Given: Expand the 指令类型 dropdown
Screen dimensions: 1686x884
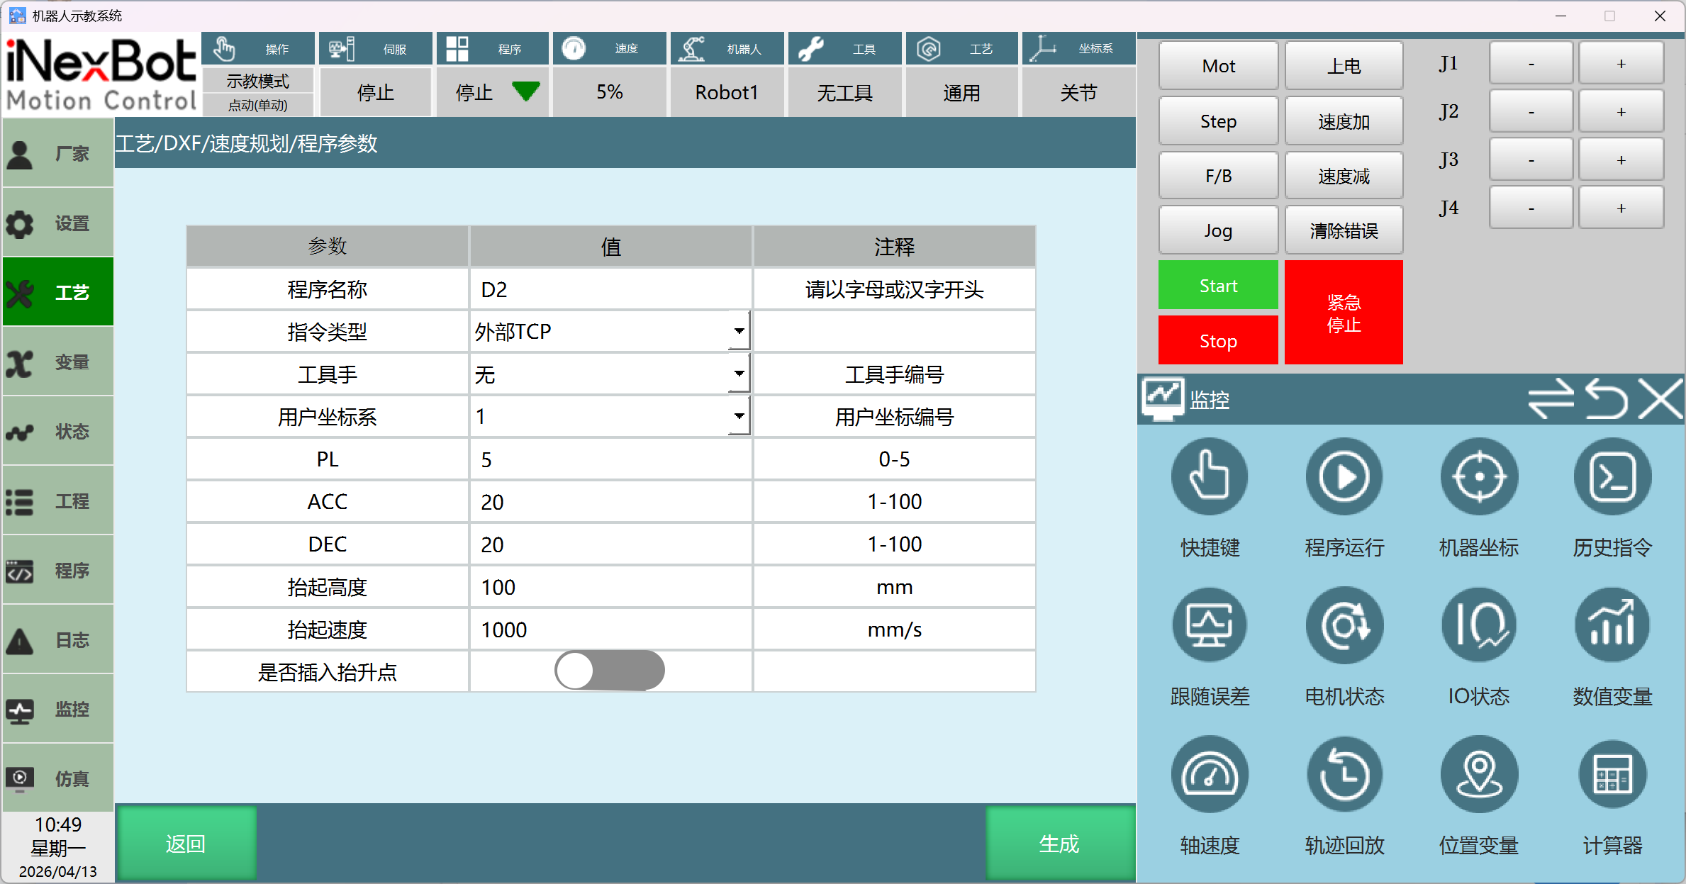Looking at the screenshot, I should coord(739,331).
